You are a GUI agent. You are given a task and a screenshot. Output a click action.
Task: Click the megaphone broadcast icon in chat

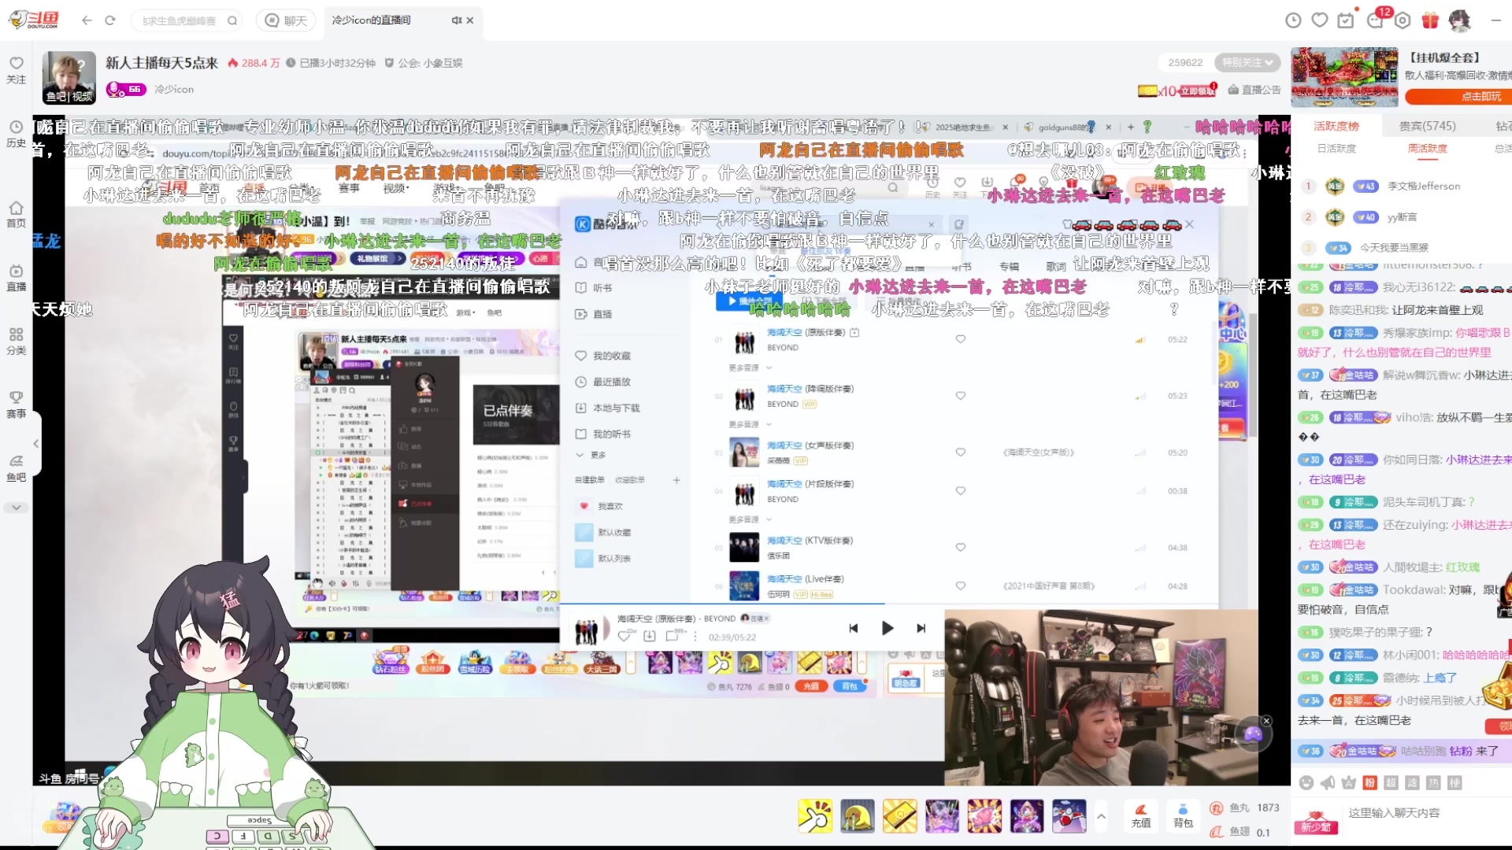point(1328,782)
